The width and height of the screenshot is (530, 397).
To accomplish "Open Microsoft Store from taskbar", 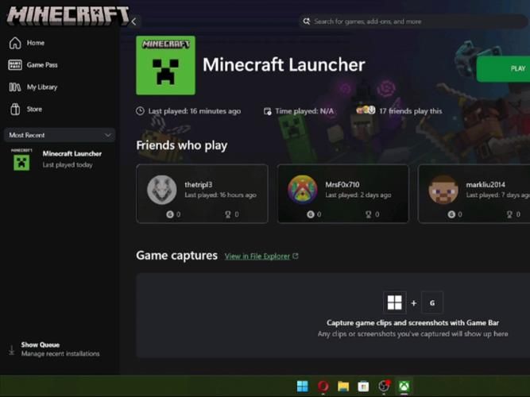I will coord(363,386).
